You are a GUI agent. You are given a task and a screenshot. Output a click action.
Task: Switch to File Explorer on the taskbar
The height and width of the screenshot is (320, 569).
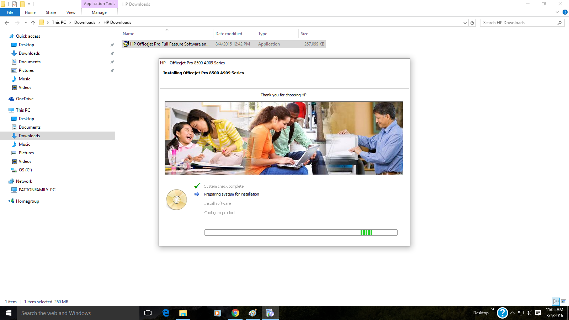183,313
